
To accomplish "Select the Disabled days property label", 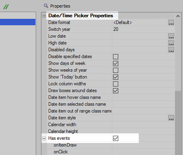I will (x=62, y=50).
